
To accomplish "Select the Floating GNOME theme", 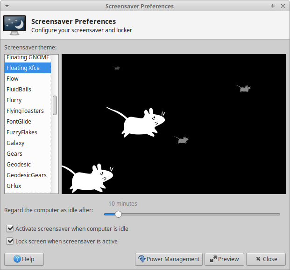I will pos(28,57).
